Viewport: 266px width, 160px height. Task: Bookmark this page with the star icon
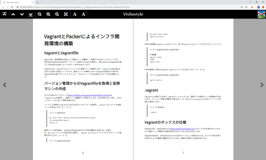pos(246,7)
